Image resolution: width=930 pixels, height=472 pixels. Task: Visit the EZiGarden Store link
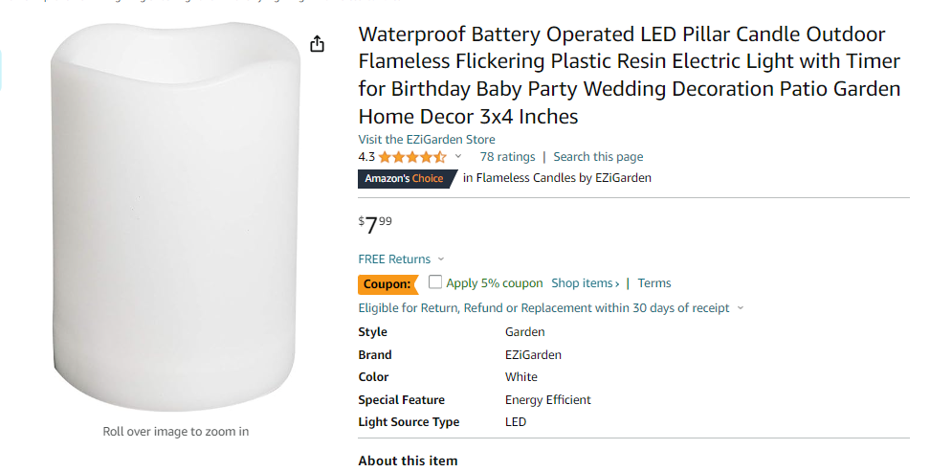point(427,140)
